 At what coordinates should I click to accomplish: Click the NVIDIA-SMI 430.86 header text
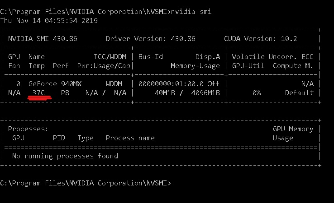43,39
